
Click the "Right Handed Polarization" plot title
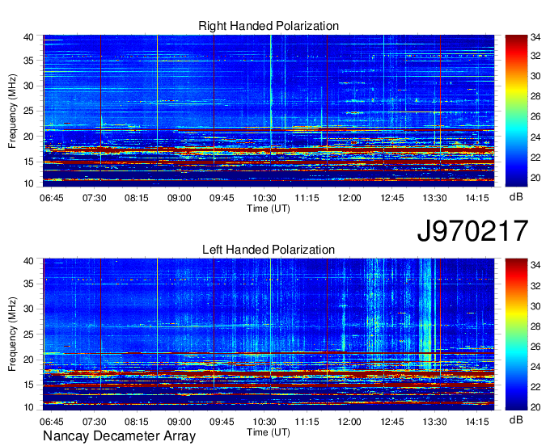269,26
